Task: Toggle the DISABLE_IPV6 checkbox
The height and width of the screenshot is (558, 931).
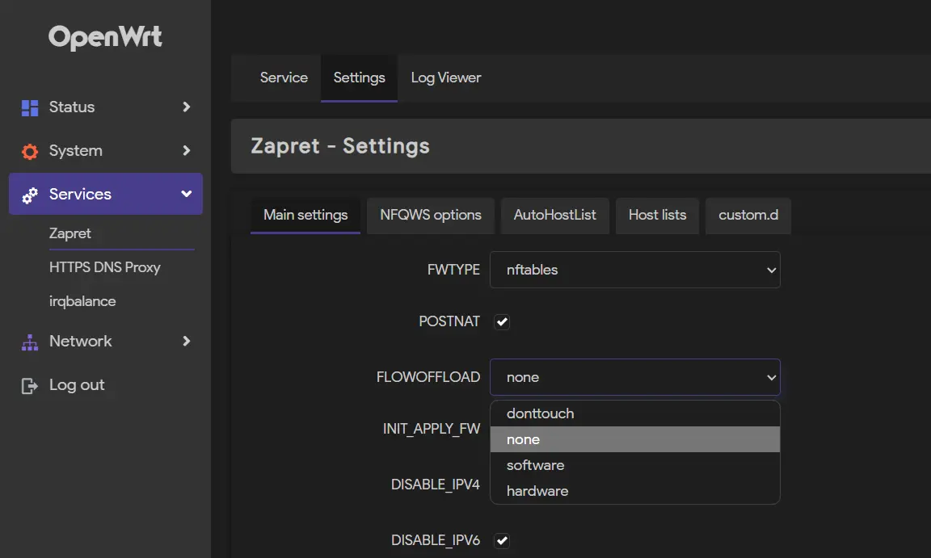Action: (502, 540)
